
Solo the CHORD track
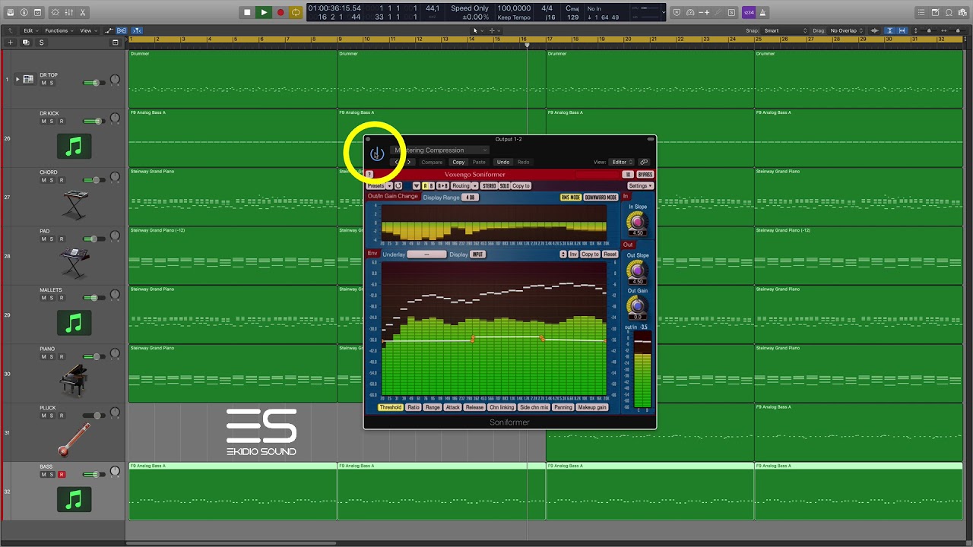tap(52, 180)
